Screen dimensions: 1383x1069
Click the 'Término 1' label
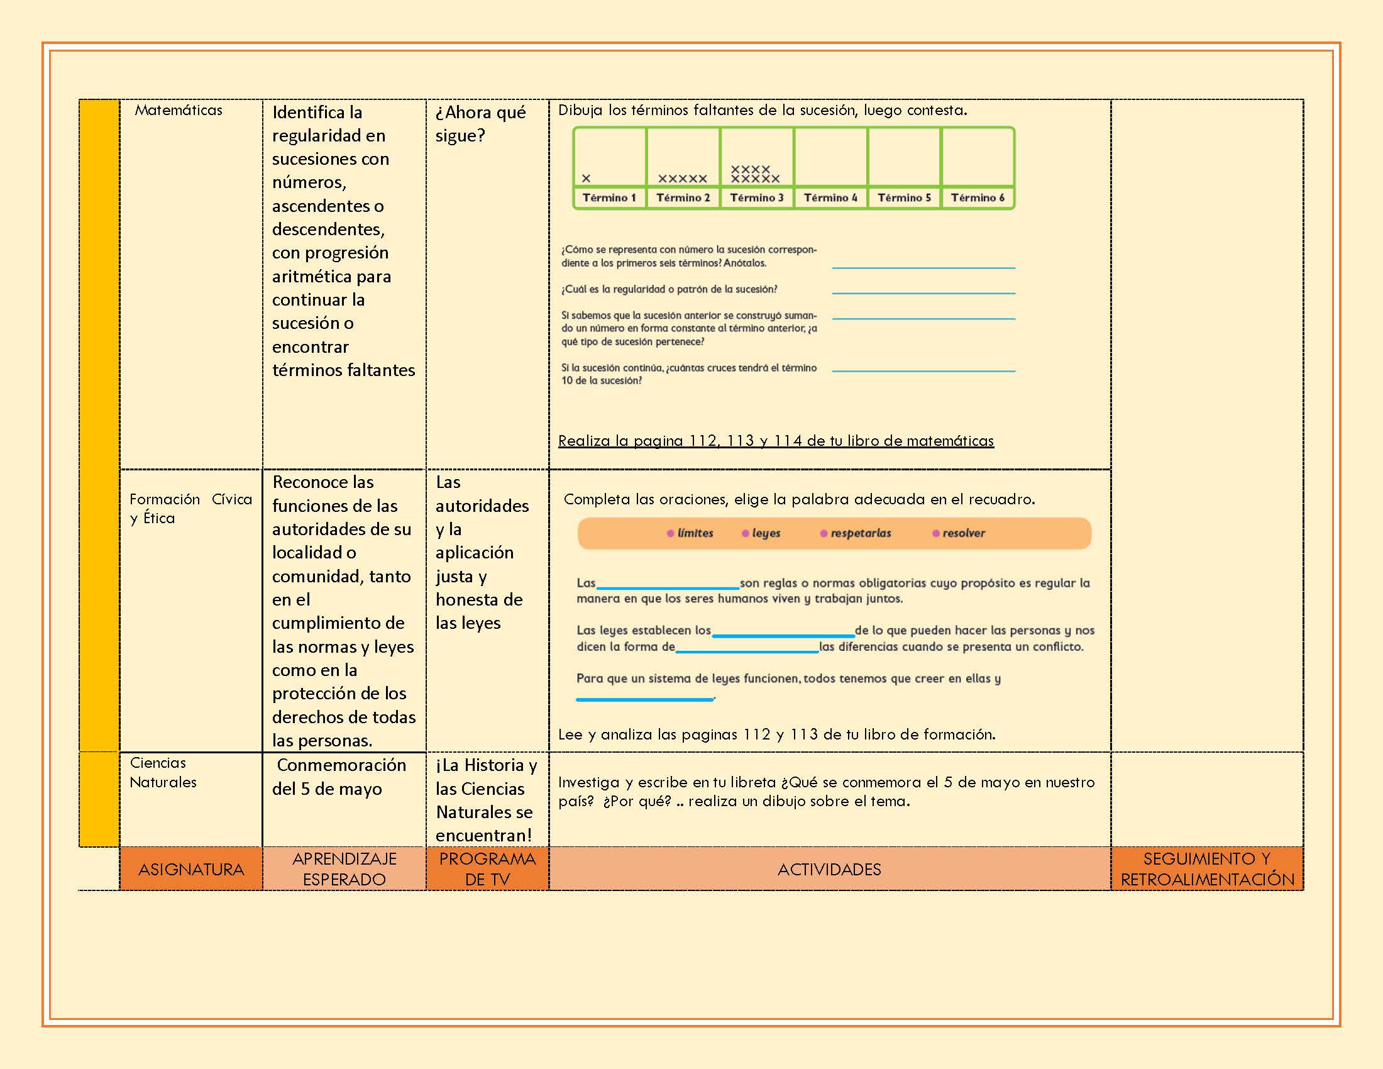[609, 197]
